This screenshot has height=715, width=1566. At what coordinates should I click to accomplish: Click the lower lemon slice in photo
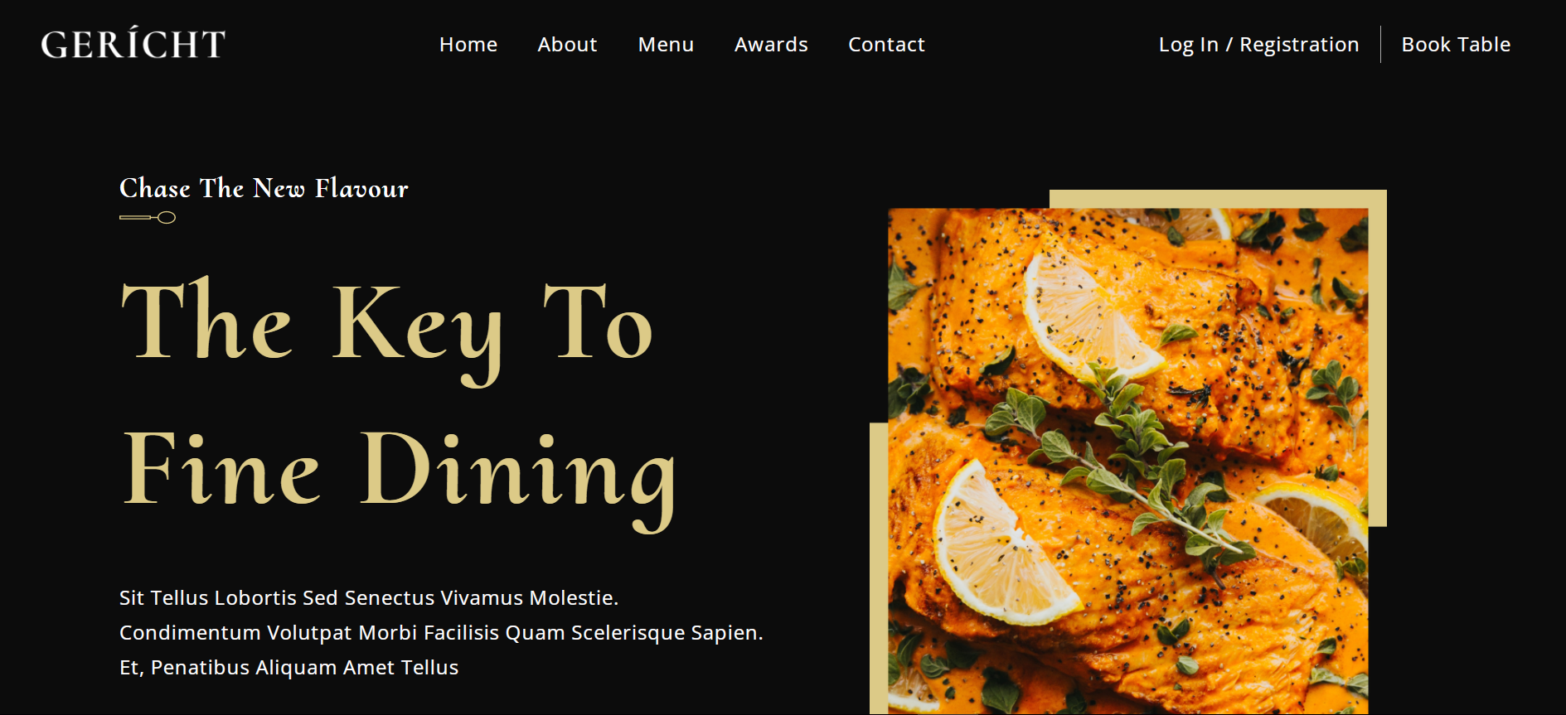pyautogui.click(x=999, y=547)
